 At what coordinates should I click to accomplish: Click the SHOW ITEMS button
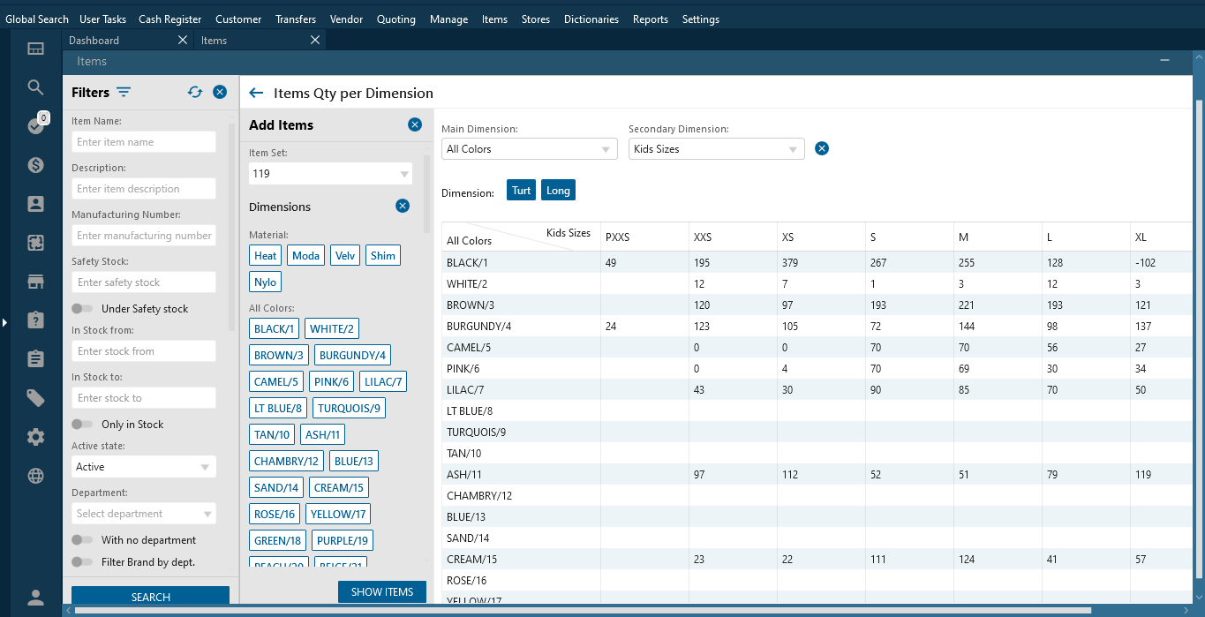click(381, 592)
